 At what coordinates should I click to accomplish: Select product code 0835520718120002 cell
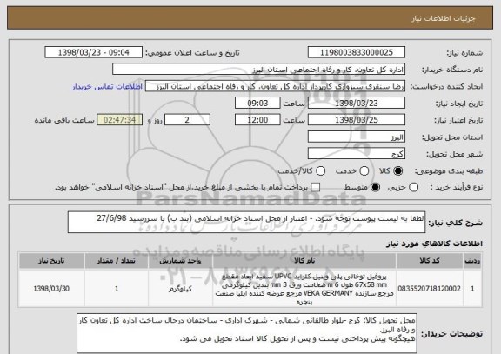[430, 289]
